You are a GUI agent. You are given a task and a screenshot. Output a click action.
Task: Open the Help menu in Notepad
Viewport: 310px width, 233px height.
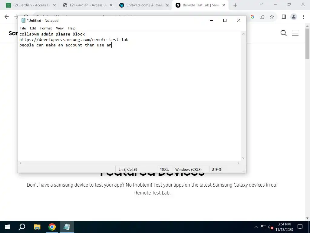71,28
